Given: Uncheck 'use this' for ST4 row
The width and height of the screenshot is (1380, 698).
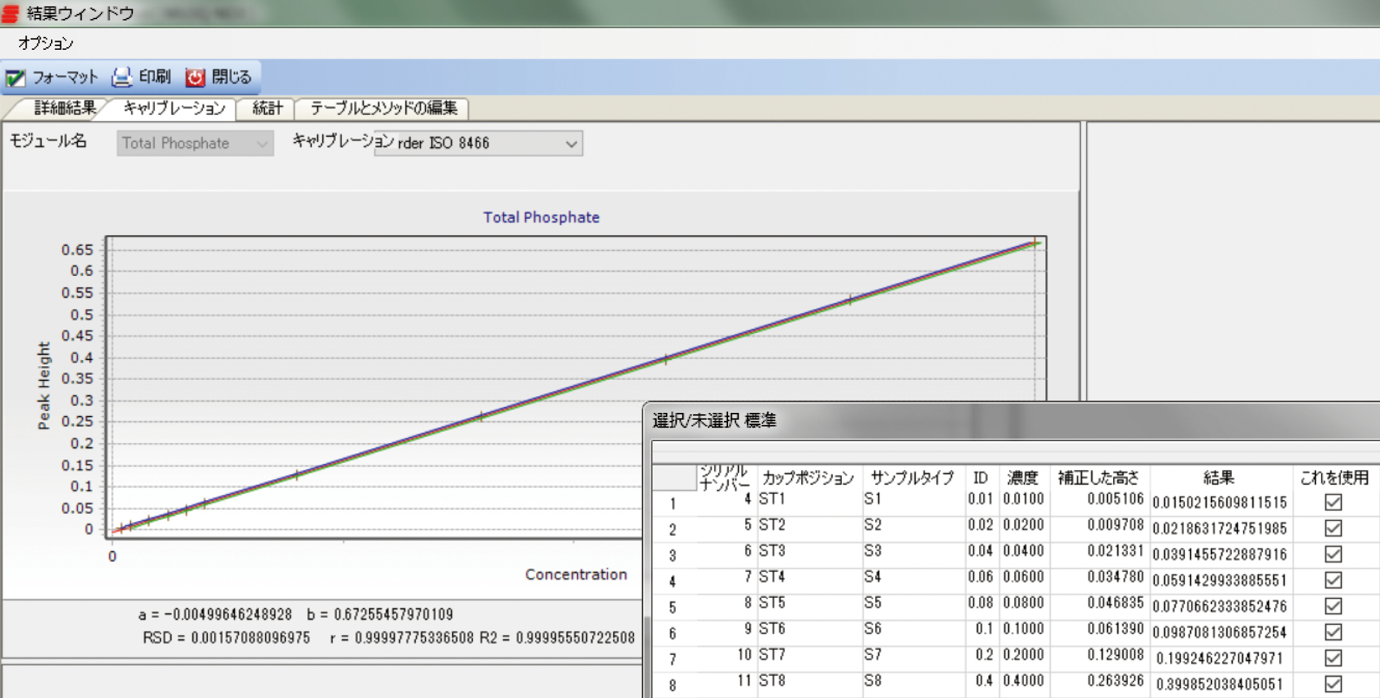Looking at the screenshot, I should click(x=1333, y=580).
